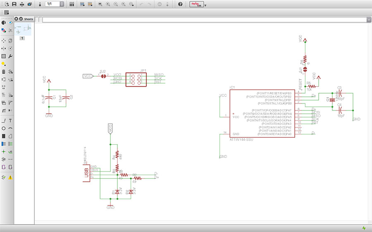Zoom in with the plus magnifier
372x232 pixels.
click(108, 4)
